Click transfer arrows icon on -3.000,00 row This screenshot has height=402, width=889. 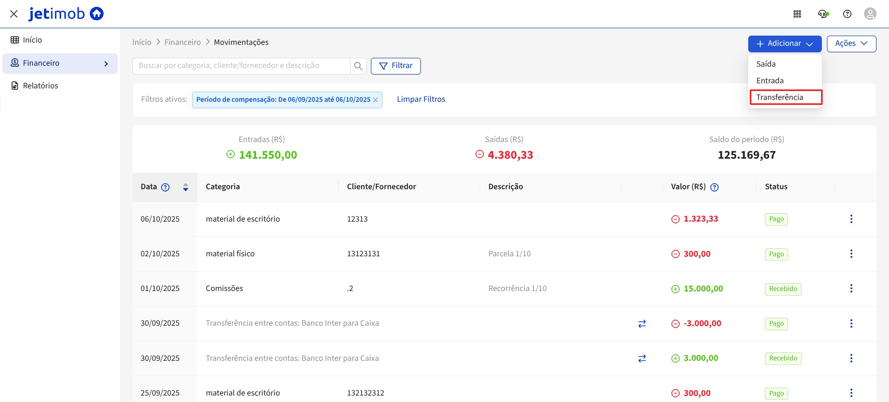pyautogui.click(x=642, y=324)
